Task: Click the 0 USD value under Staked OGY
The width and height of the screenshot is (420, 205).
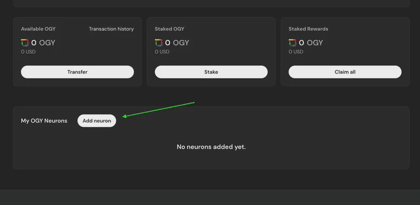Action: 162,52
